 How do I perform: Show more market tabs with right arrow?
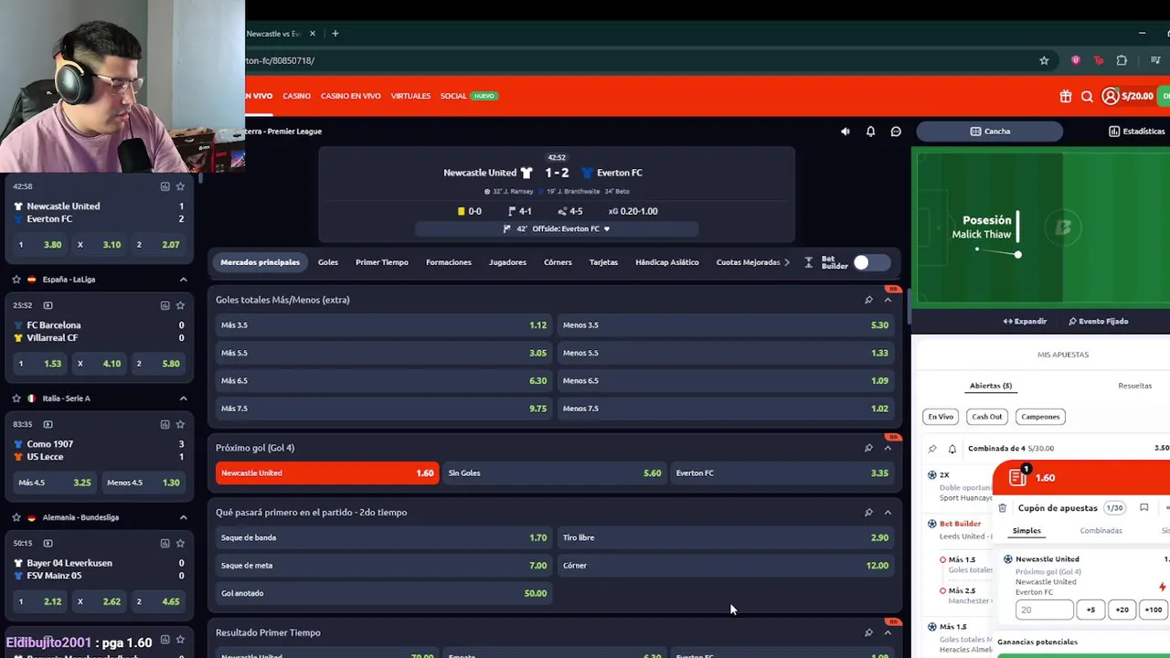[x=787, y=262]
